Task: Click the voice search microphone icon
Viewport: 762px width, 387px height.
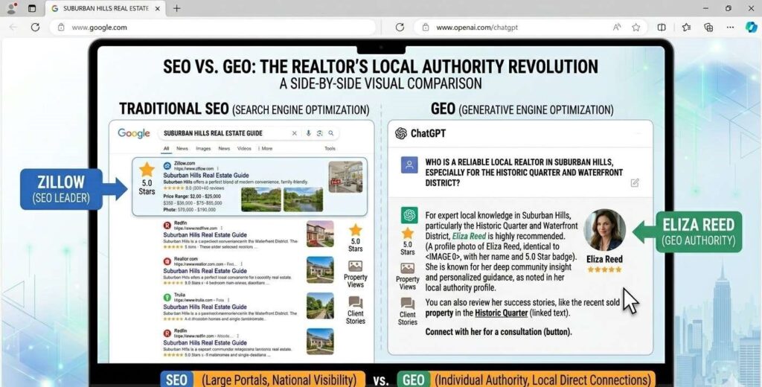Action: (x=308, y=133)
